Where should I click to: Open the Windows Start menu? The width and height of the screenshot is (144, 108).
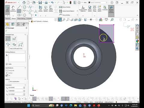tap(29, 106)
